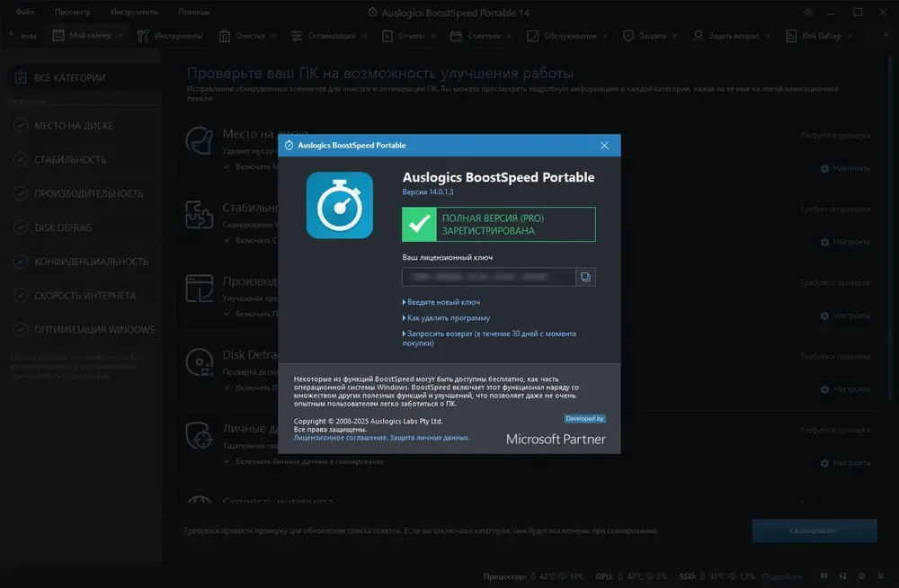Open Настроить for Личные данные row
899x588 pixels.
point(845,463)
